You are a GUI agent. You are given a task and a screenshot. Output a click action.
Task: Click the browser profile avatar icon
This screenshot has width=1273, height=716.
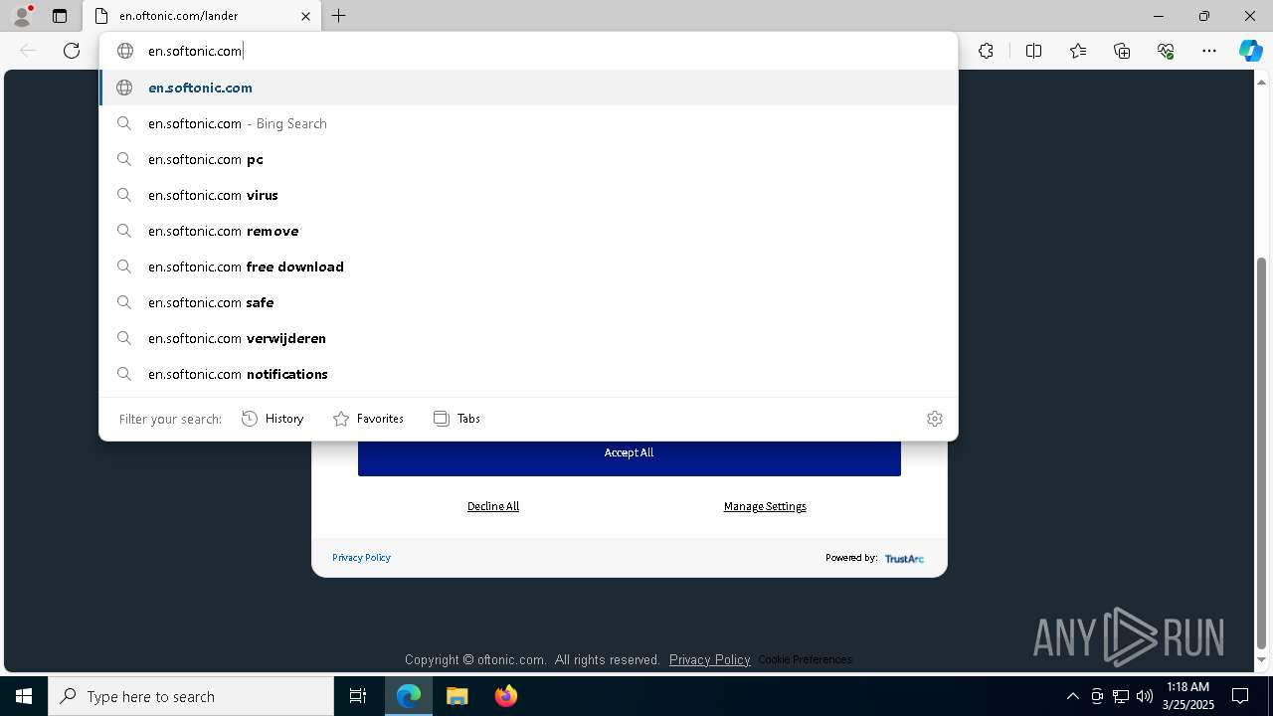pos(22,16)
